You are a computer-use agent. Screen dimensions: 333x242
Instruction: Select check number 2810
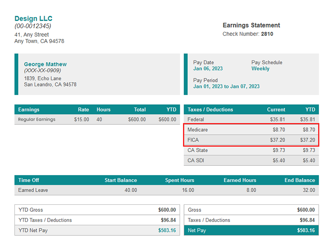267,34
